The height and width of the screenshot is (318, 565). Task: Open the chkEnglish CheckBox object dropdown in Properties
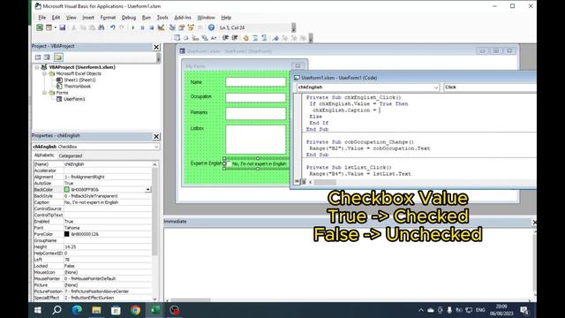(156, 147)
